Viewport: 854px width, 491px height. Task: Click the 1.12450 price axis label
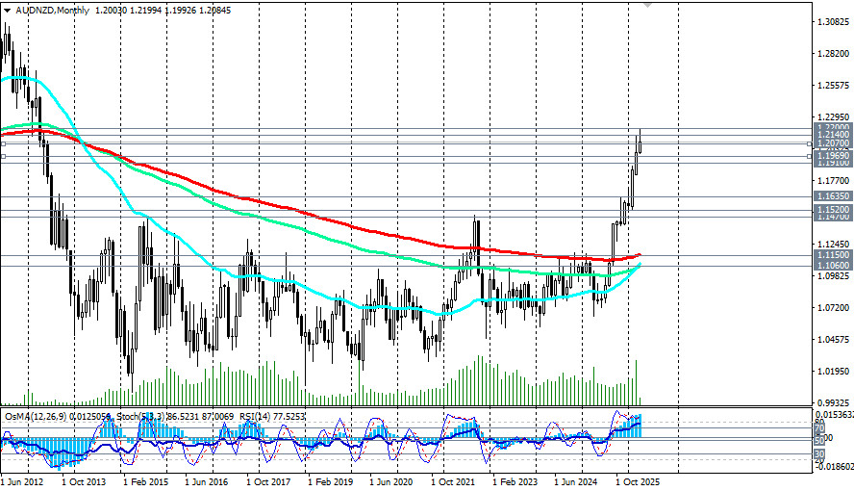click(x=833, y=245)
